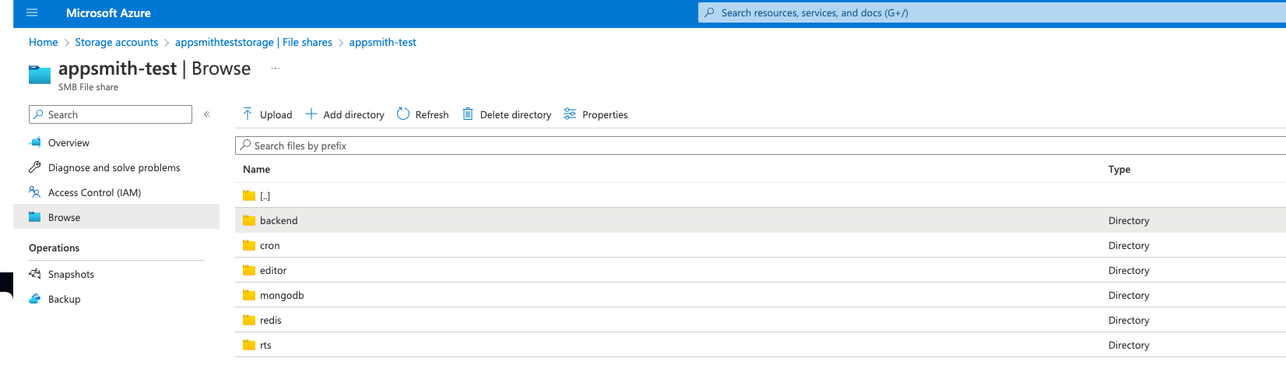Collapse the left sidebar with the chevron
This screenshot has width=1286, height=386.
207,114
